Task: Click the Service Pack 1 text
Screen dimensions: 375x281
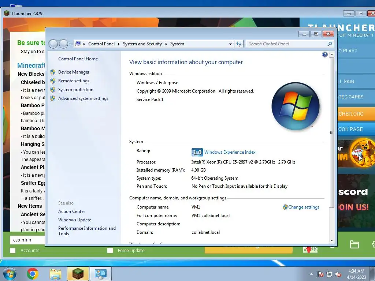Action: pos(150,100)
